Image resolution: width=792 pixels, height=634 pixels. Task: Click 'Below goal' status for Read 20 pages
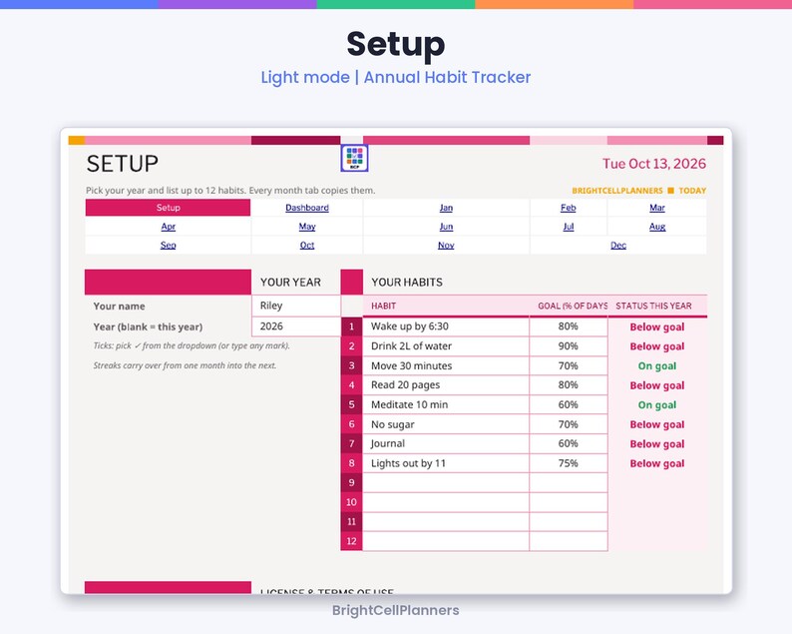[657, 385]
